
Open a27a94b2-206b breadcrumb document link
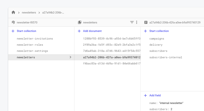[53, 13]
